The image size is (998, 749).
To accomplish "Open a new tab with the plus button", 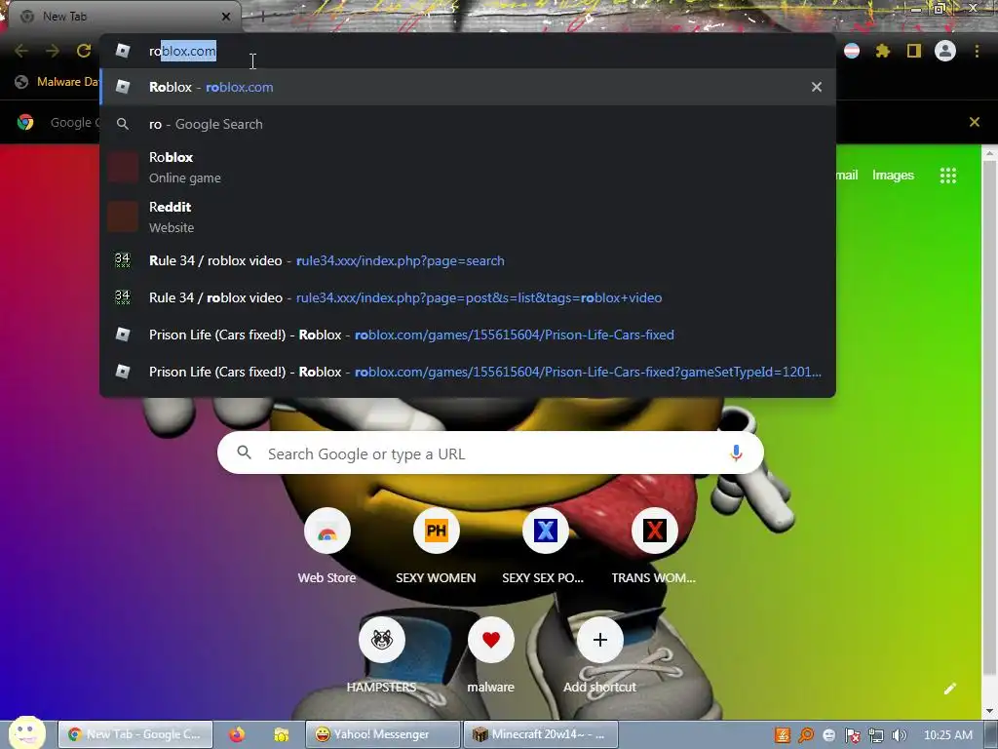I will point(262,17).
